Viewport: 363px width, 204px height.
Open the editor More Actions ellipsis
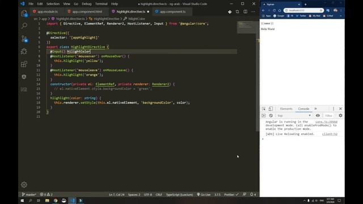(x=253, y=11)
